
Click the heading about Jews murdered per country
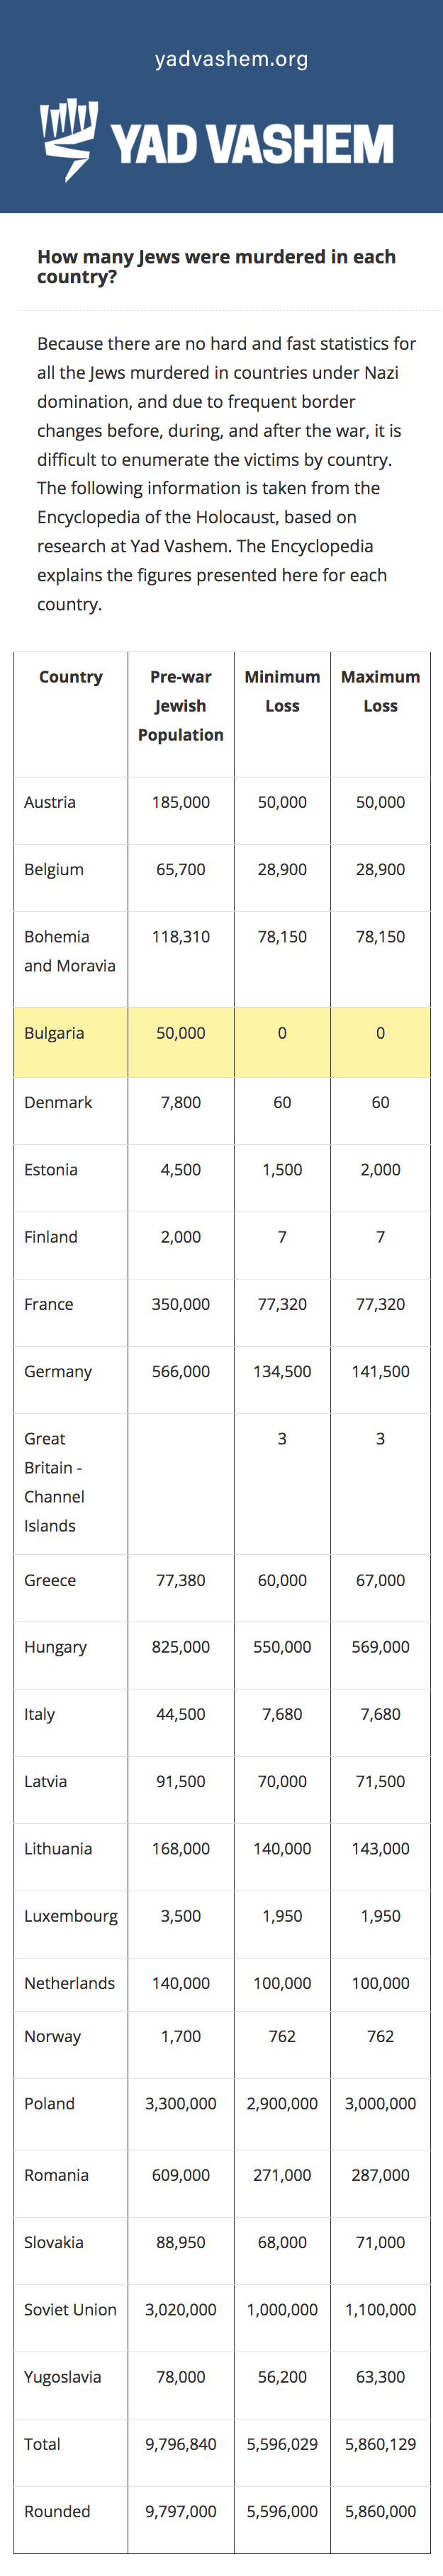click(x=216, y=266)
